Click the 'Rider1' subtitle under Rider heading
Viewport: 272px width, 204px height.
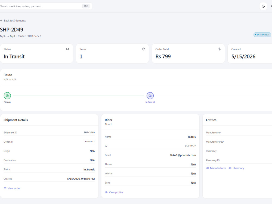[x=108, y=124]
